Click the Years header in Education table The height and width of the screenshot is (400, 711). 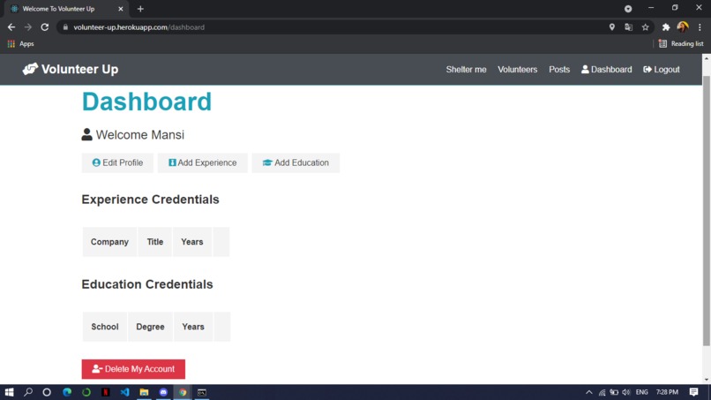pos(193,327)
